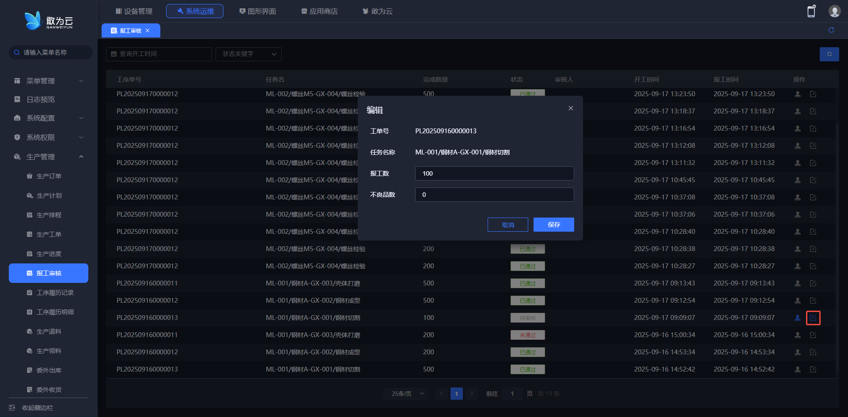848x417 pixels.
Task: Open the mobile device icon in header
Action: click(811, 11)
